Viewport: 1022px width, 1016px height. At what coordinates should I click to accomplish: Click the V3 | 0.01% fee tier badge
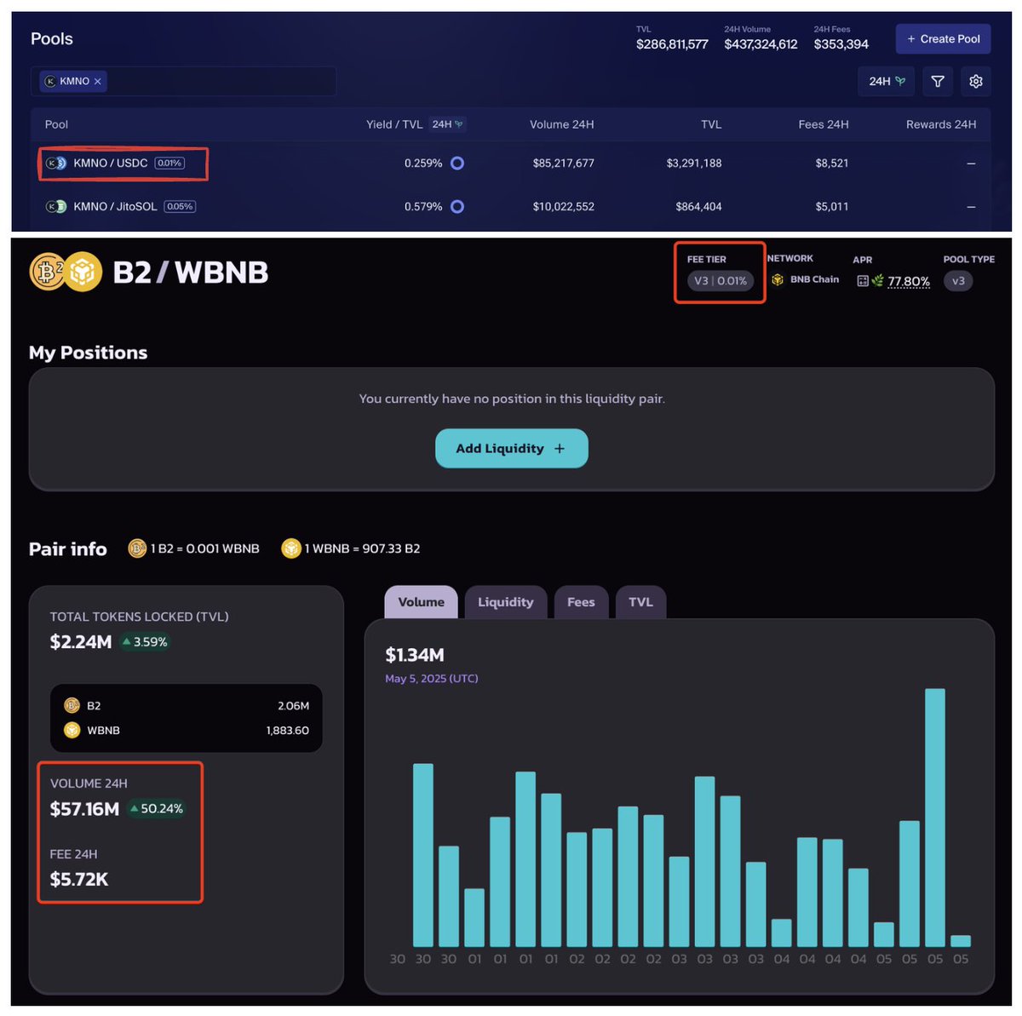(721, 281)
